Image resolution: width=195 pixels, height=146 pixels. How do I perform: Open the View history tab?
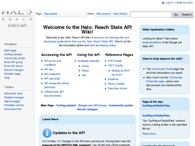pos(120,14)
